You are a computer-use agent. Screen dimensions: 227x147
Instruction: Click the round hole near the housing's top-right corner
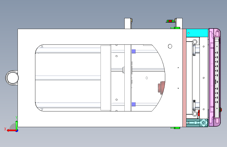coord(170,46)
